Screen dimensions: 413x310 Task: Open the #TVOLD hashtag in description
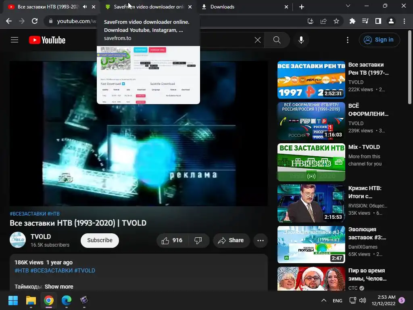click(x=85, y=270)
